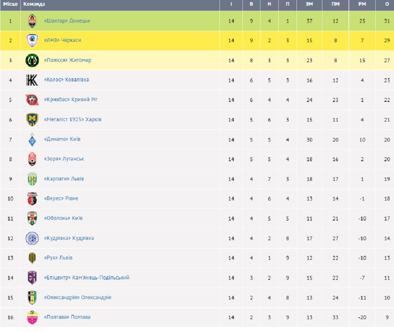Click the «Команда» column header

[x=34, y=4]
